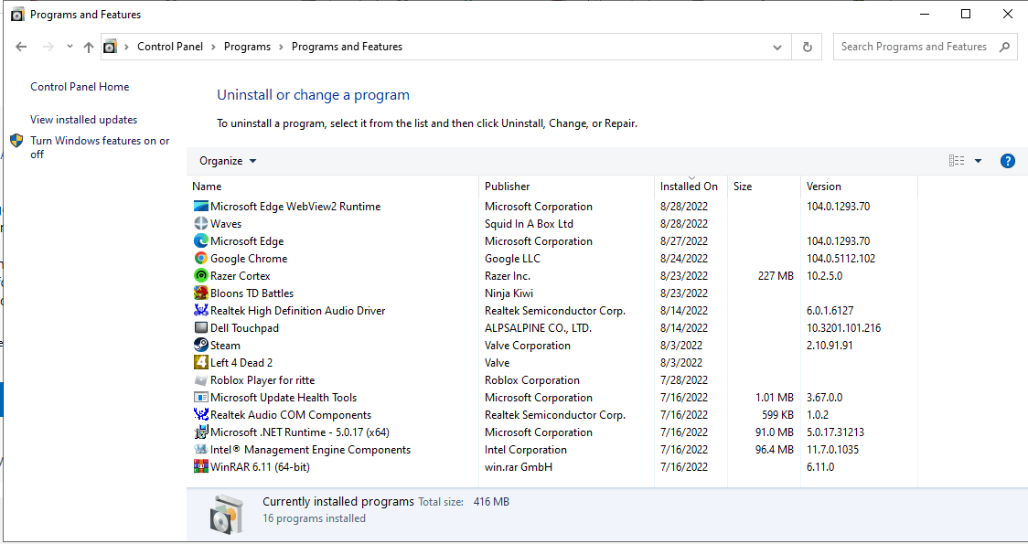1028x544 pixels.
Task: Expand chevron after Programs breadcrumb
Action: point(281,47)
